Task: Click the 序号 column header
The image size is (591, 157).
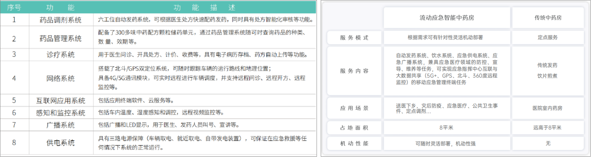Action: (x=14, y=7)
